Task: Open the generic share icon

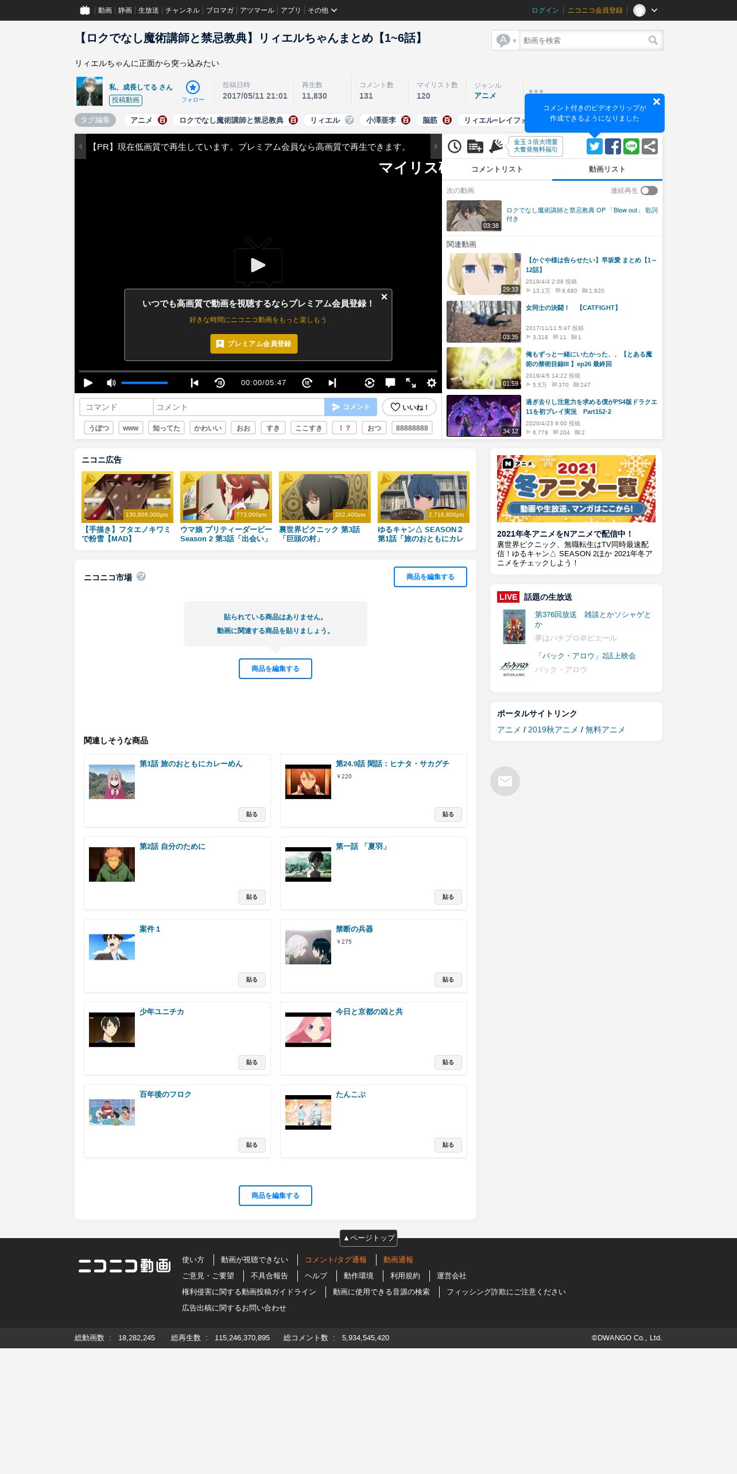Action: [650, 146]
